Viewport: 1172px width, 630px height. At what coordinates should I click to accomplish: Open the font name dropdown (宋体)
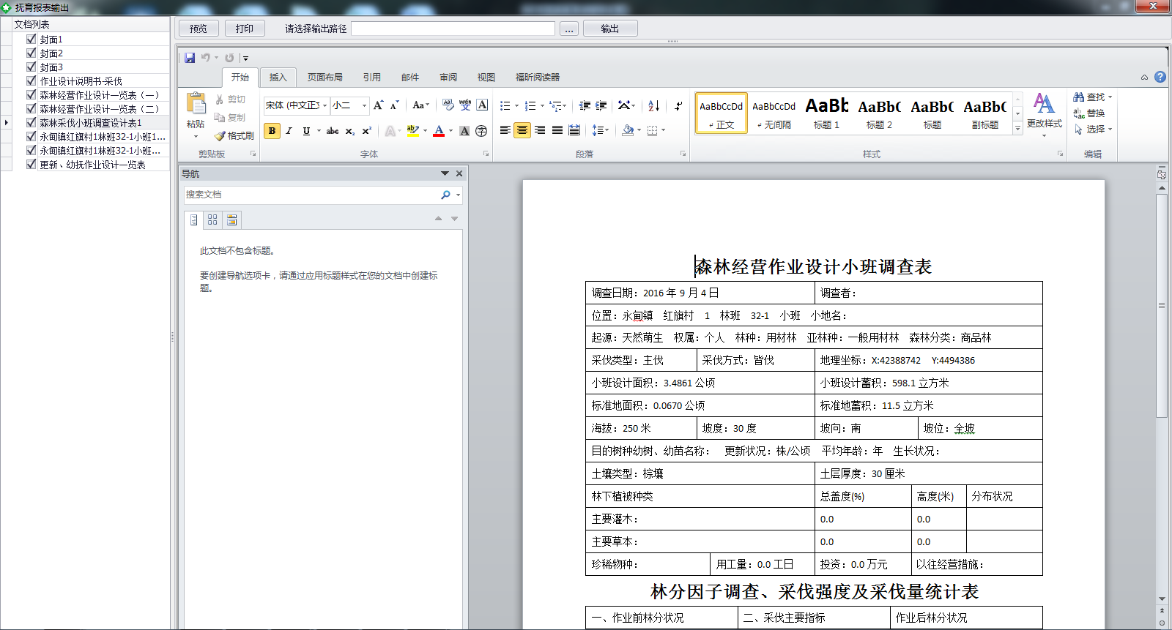(x=325, y=105)
